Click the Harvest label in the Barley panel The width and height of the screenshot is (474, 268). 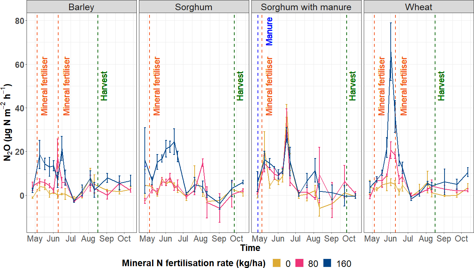coord(104,86)
